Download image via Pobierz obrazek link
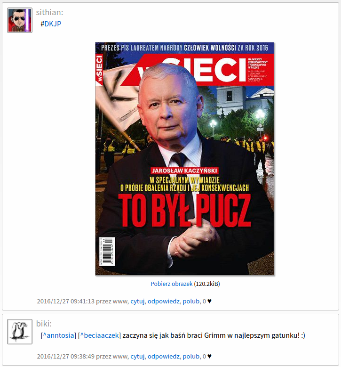This screenshot has height=367, width=341. pyautogui.click(x=172, y=284)
